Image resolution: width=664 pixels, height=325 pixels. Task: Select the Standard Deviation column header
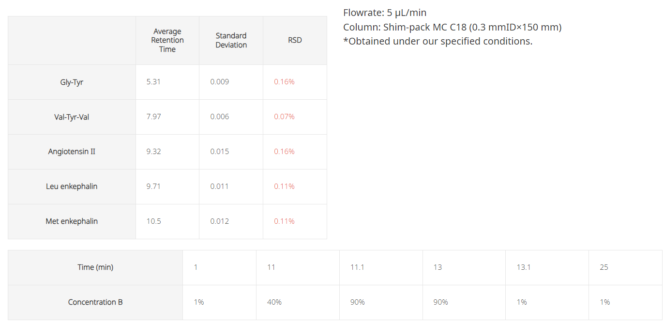pos(231,41)
